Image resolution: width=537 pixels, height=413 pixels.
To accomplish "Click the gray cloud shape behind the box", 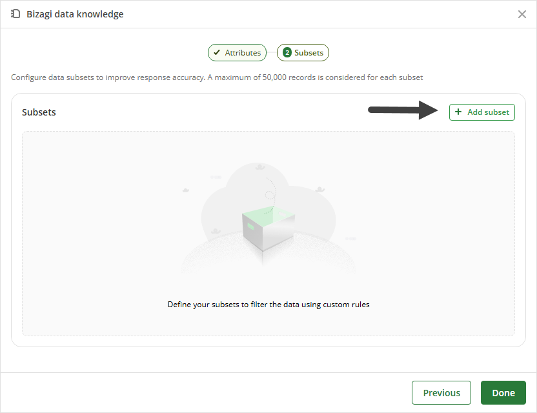I will pos(268,202).
